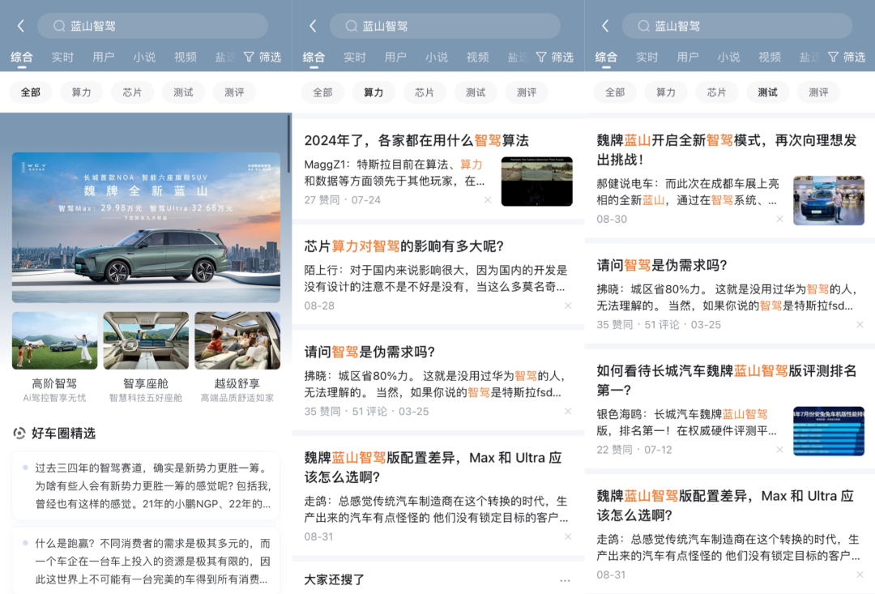The height and width of the screenshot is (594, 875).
Task: Select the 测评 chip on the right screen
Action: coord(818,92)
